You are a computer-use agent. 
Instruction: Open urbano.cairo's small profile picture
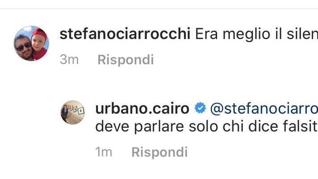click(73, 112)
